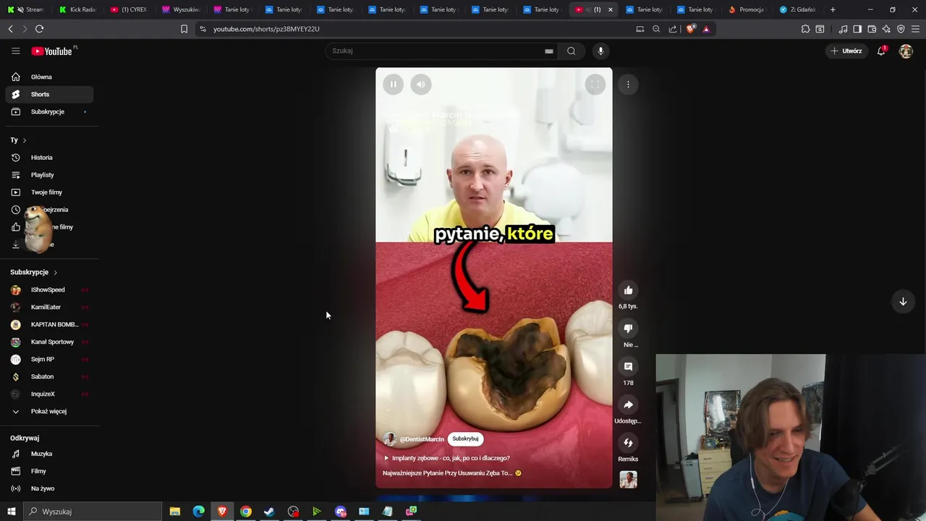The width and height of the screenshot is (926, 521).
Task: Switch to the Kick Radar tab
Action: pyautogui.click(x=78, y=9)
